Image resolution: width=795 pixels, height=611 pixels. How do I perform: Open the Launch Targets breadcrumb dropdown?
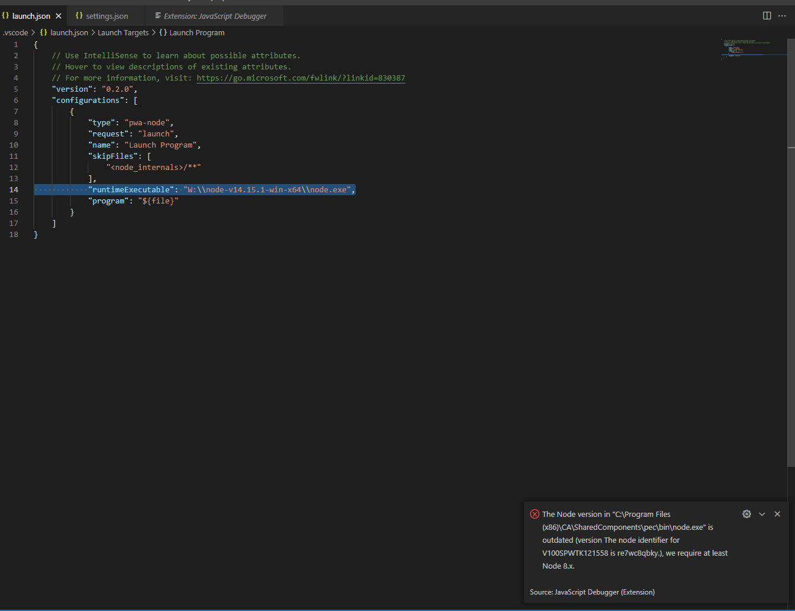point(123,32)
